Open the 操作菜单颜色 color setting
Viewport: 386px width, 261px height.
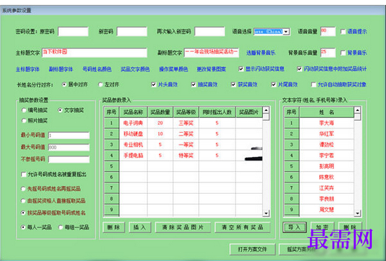[174, 69]
